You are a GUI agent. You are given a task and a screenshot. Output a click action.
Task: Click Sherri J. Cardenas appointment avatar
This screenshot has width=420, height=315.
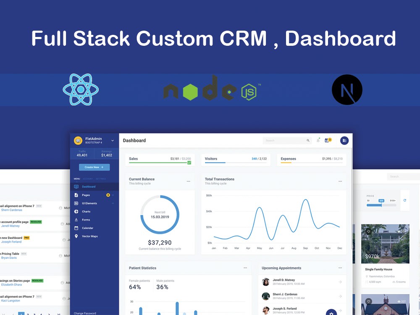tap(266, 296)
